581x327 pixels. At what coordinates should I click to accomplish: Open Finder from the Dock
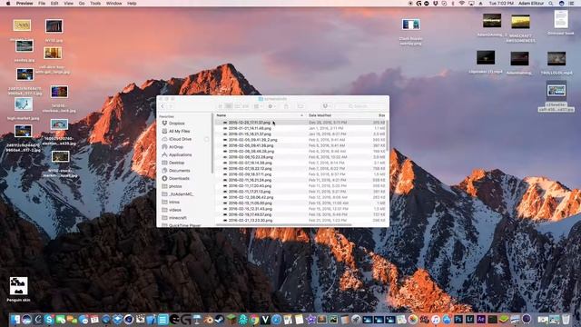click(15, 319)
